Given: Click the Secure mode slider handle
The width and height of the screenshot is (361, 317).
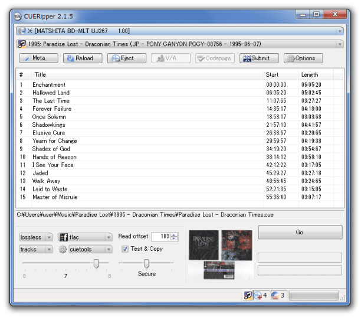Looking at the screenshot, I should click(146, 263).
